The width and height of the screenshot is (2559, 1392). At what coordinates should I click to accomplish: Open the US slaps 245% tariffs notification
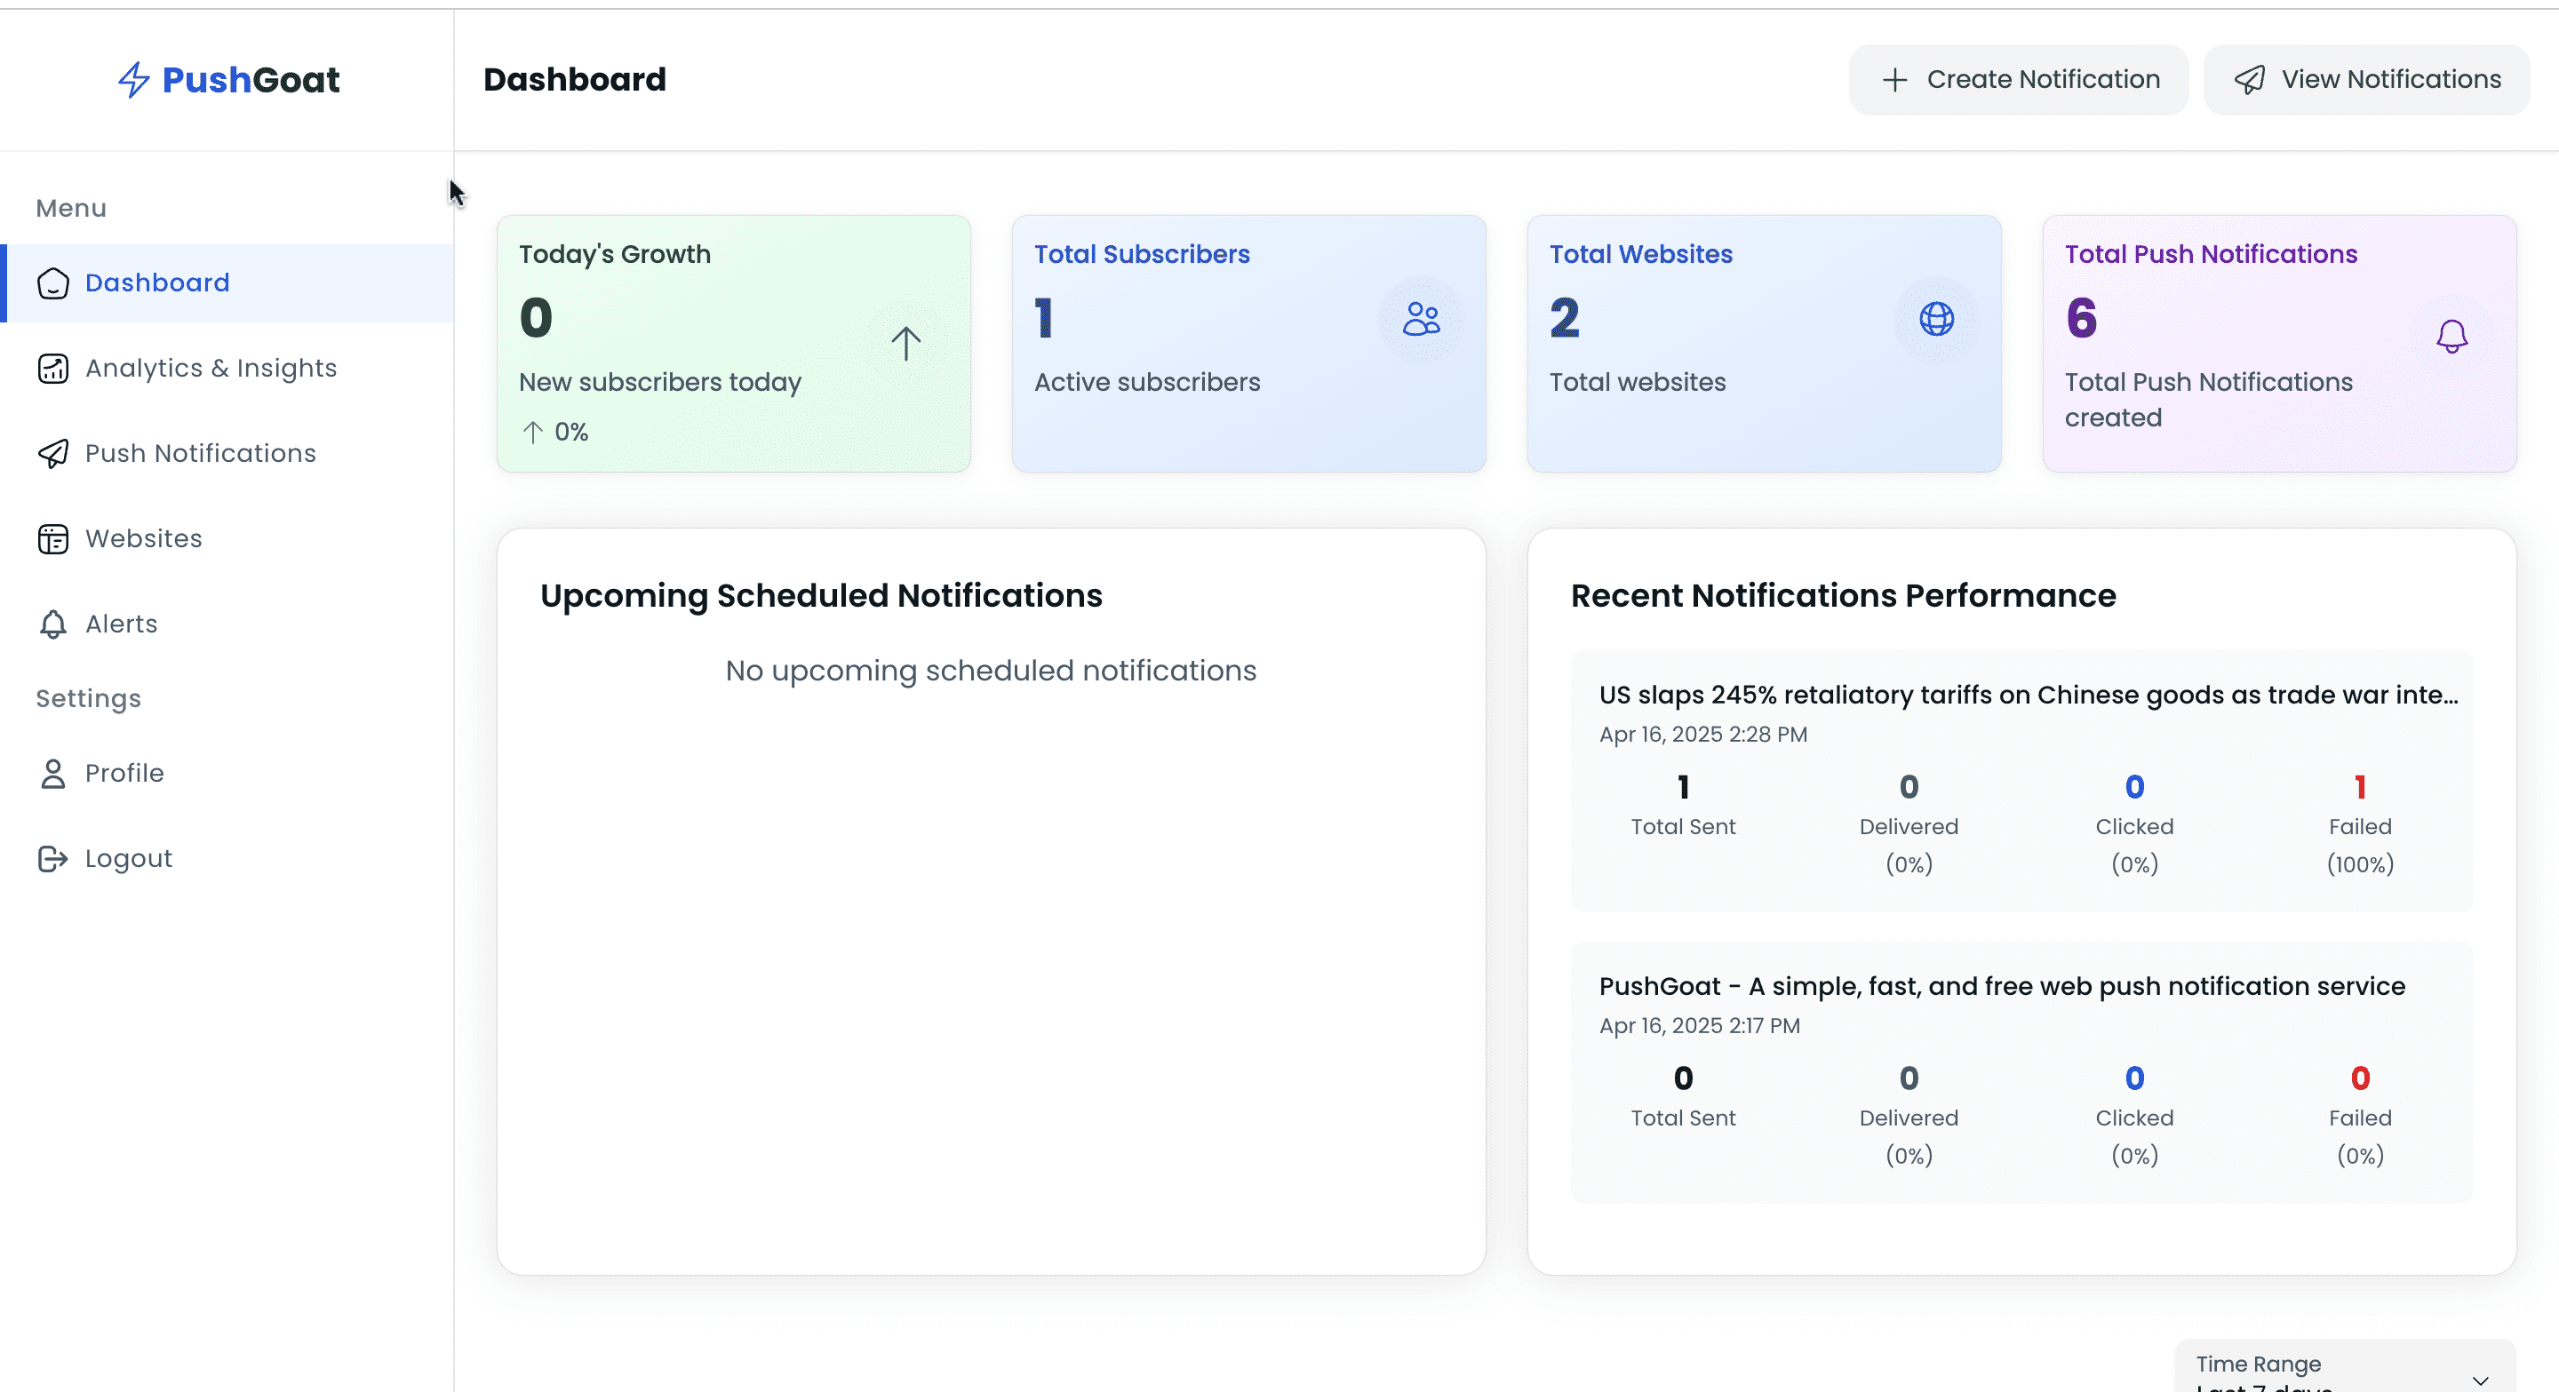coord(2028,695)
